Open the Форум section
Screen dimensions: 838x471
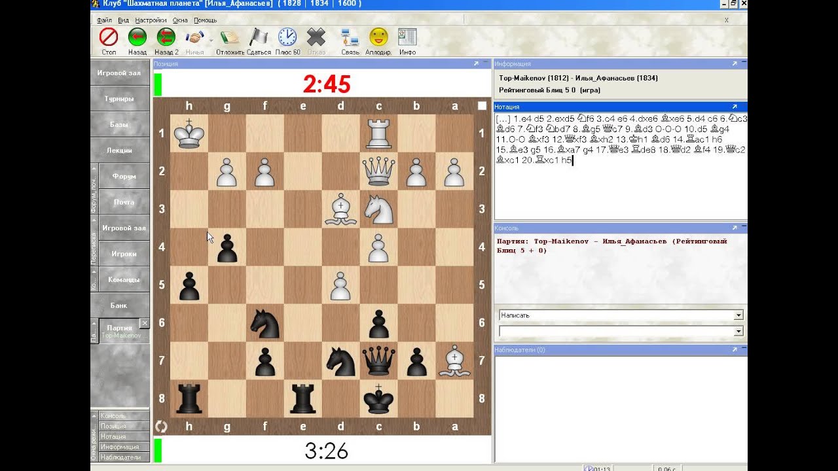pyautogui.click(x=124, y=176)
